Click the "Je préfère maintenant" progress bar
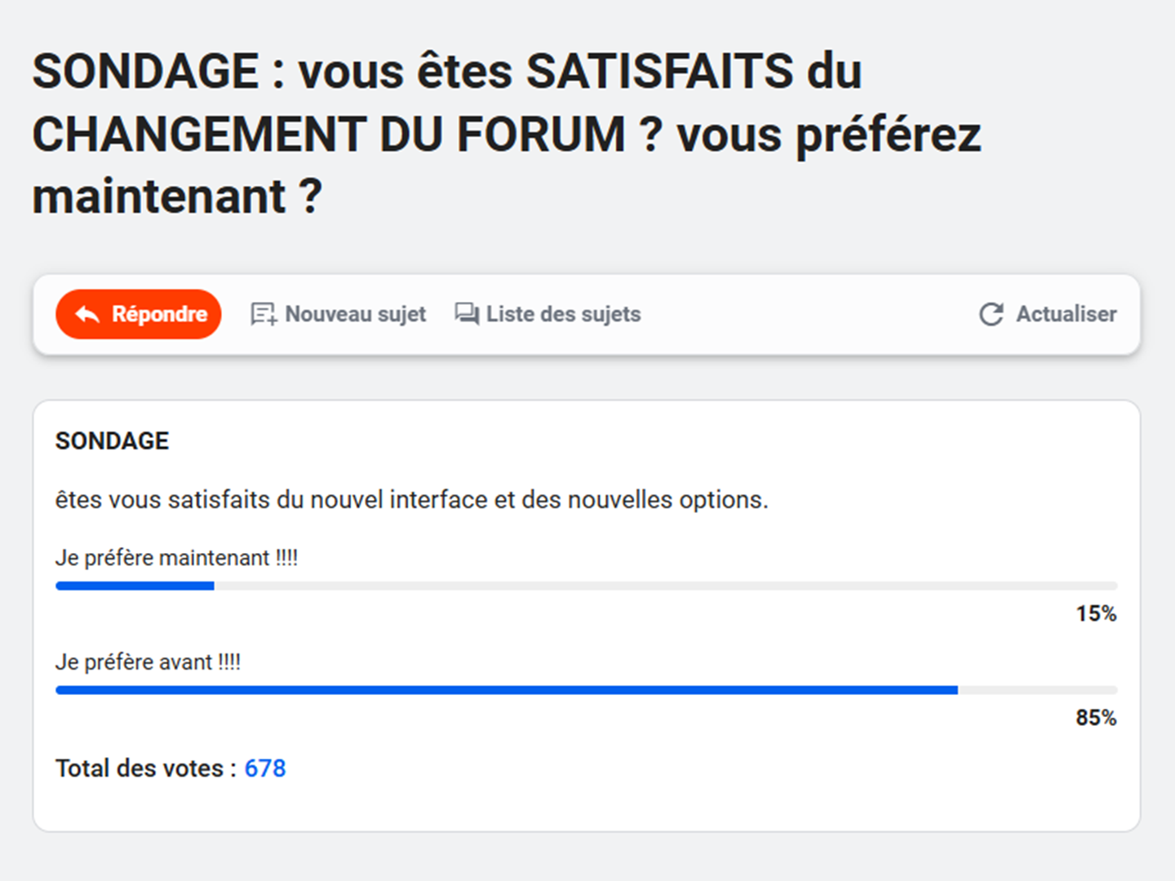Image resolution: width=1175 pixels, height=881 pixels. [x=587, y=586]
